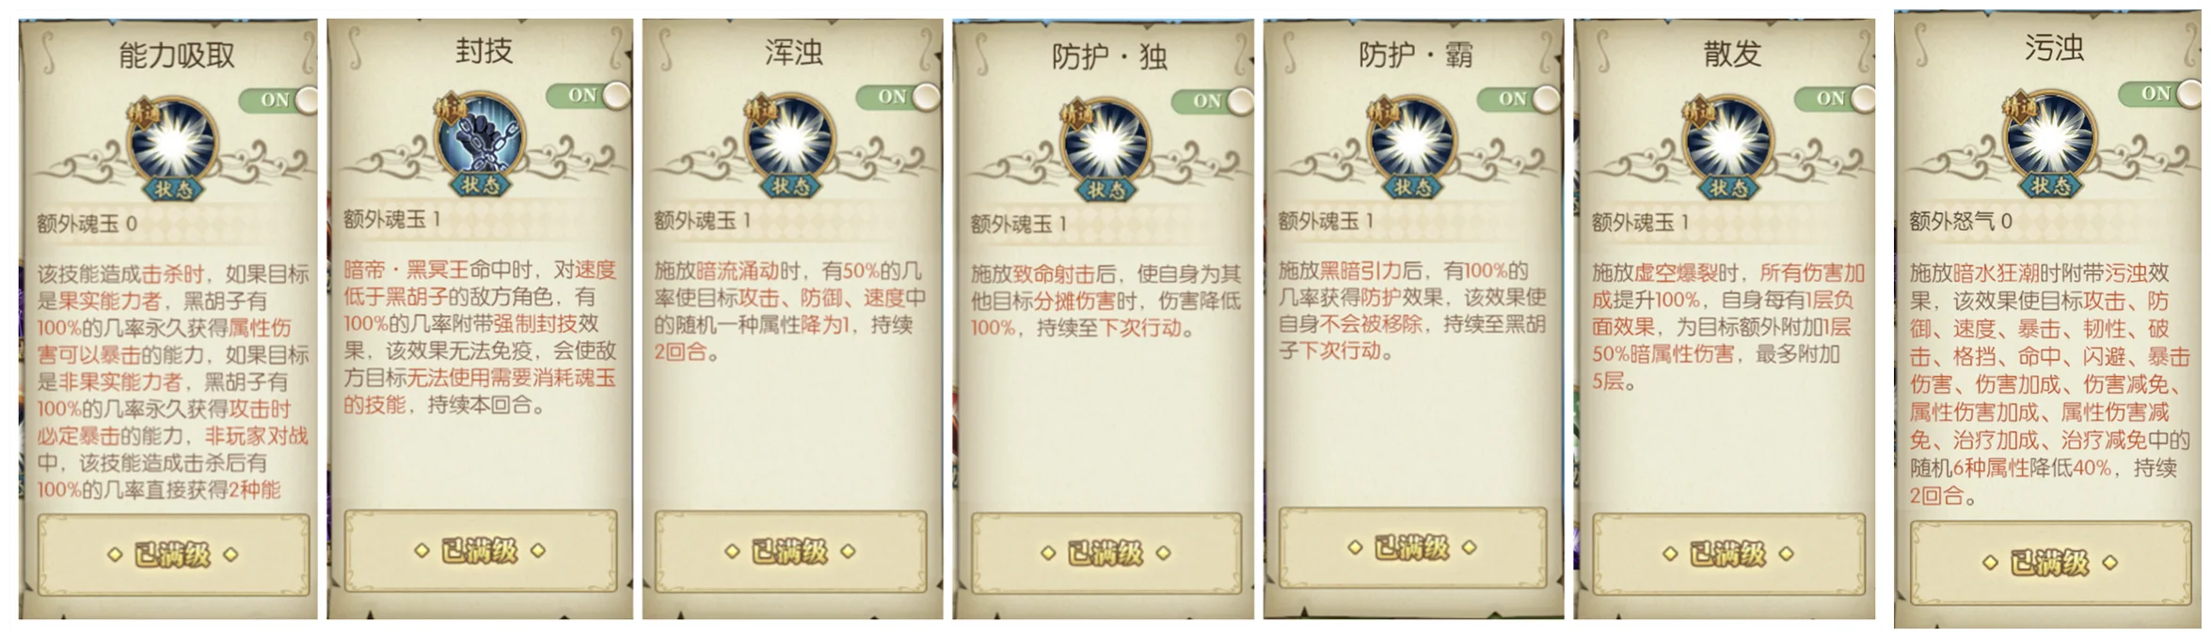The width and height of the screenshot is (2211, 638).
Task: Click the 浑浊 skill icon
Action: pos(789,137)
